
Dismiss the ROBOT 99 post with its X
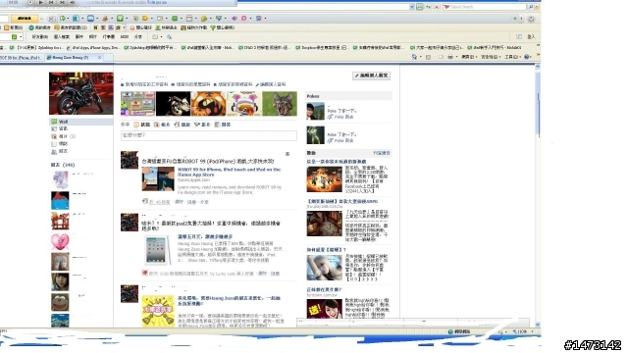288,154
